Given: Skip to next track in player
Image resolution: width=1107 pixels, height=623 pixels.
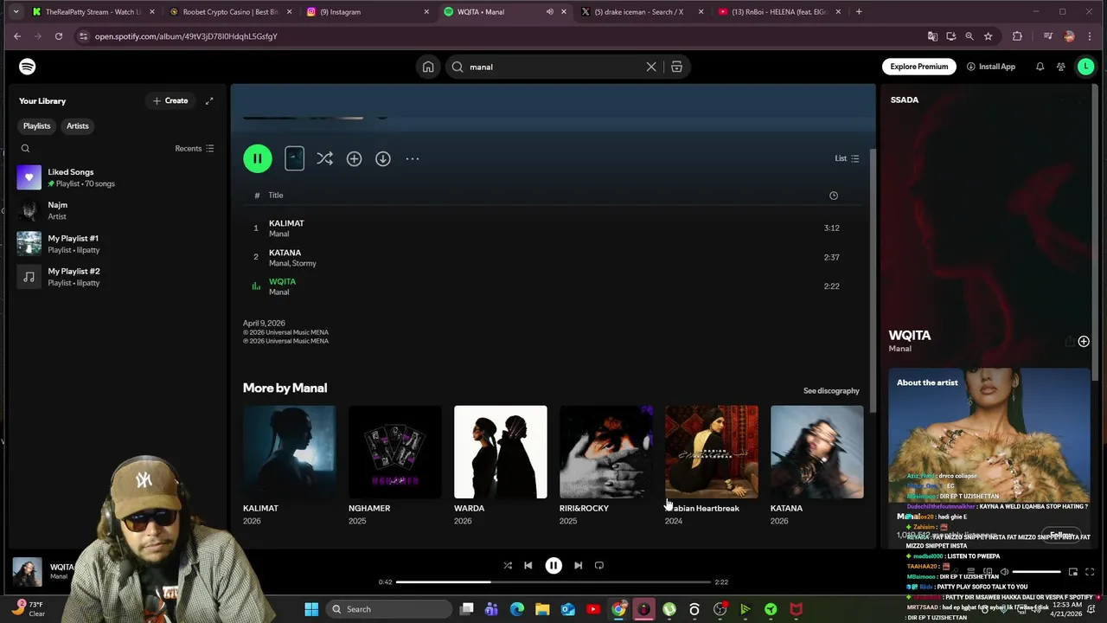Looking at the screenshot, I should pos(578,566).
